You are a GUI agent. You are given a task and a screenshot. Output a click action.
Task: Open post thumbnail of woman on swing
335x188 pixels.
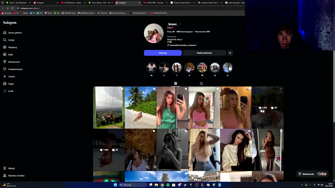(109, 108)
